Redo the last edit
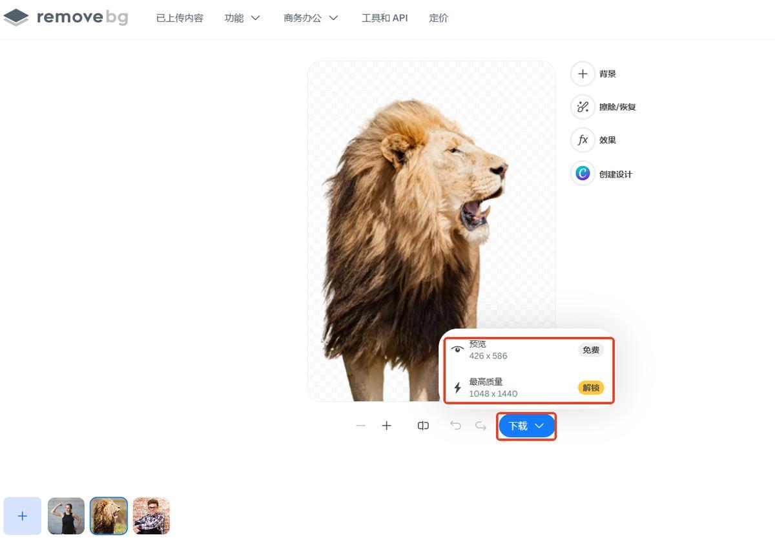The image size is (775, 549). click(480, 426)
